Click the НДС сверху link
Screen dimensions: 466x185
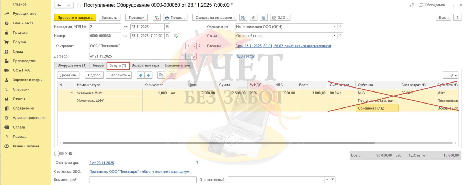[x=245, y=56]
